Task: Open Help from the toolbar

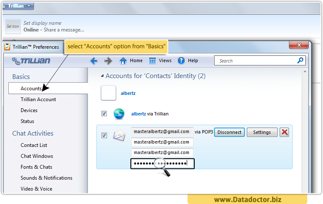Action: (x=188, y=61)
